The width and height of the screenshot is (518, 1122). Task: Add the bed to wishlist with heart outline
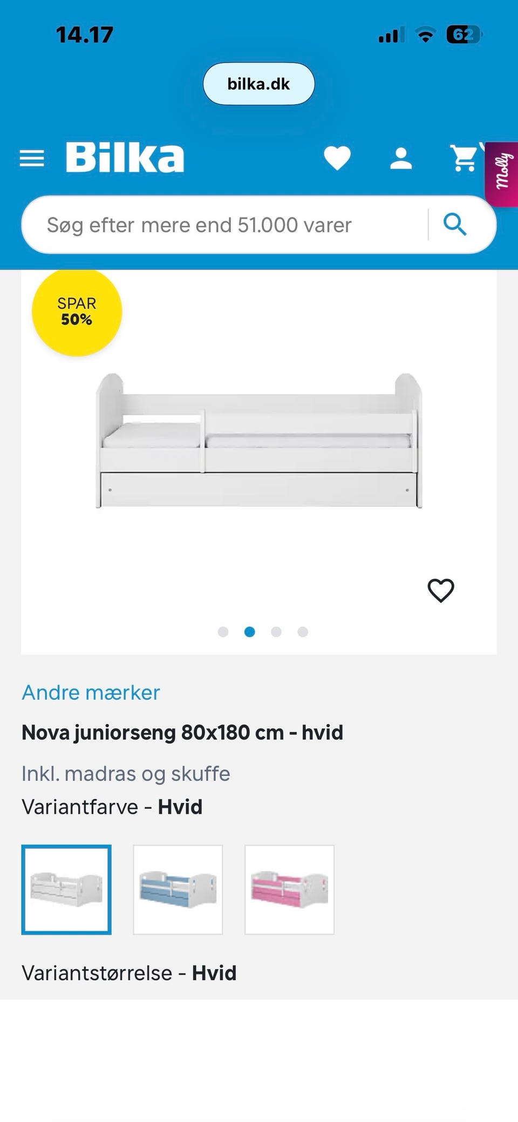point(441,590)
